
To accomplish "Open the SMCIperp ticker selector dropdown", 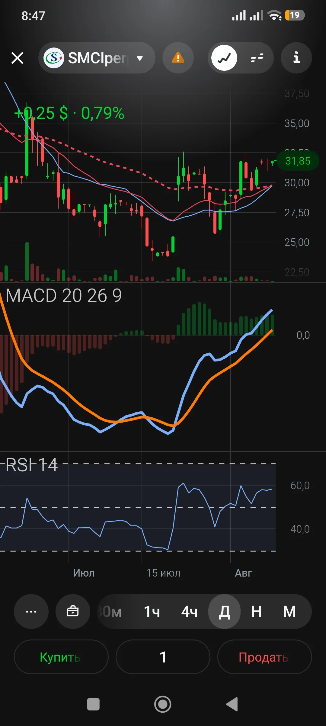I will [x=97, y=58].
